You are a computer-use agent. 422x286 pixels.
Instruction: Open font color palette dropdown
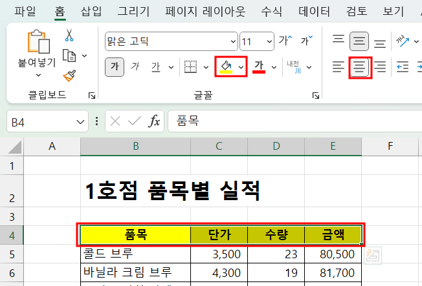(274, 67)
